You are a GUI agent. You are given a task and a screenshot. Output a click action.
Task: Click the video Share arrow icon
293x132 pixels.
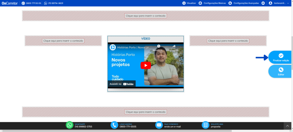point(174,46)
